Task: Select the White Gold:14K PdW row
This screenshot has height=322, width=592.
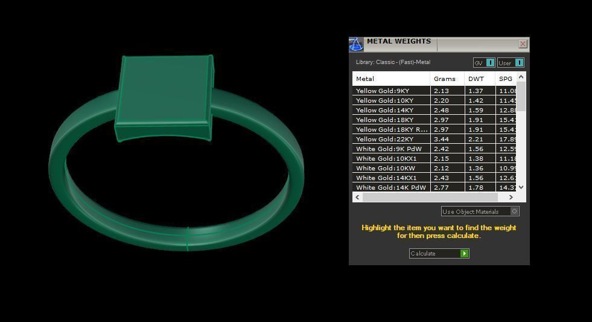Action: pyautogui.click(x=434, y=187)
